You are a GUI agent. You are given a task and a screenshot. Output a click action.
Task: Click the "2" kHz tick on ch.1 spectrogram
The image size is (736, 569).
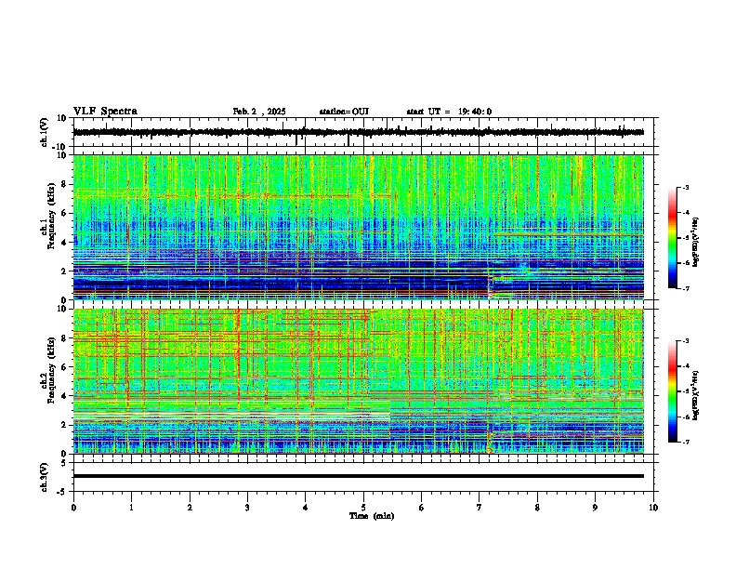click(65, 271)
